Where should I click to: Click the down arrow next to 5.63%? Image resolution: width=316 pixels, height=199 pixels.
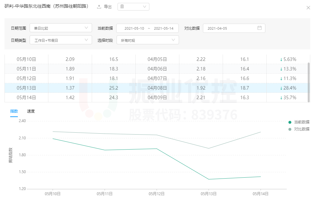coord(281,59)
